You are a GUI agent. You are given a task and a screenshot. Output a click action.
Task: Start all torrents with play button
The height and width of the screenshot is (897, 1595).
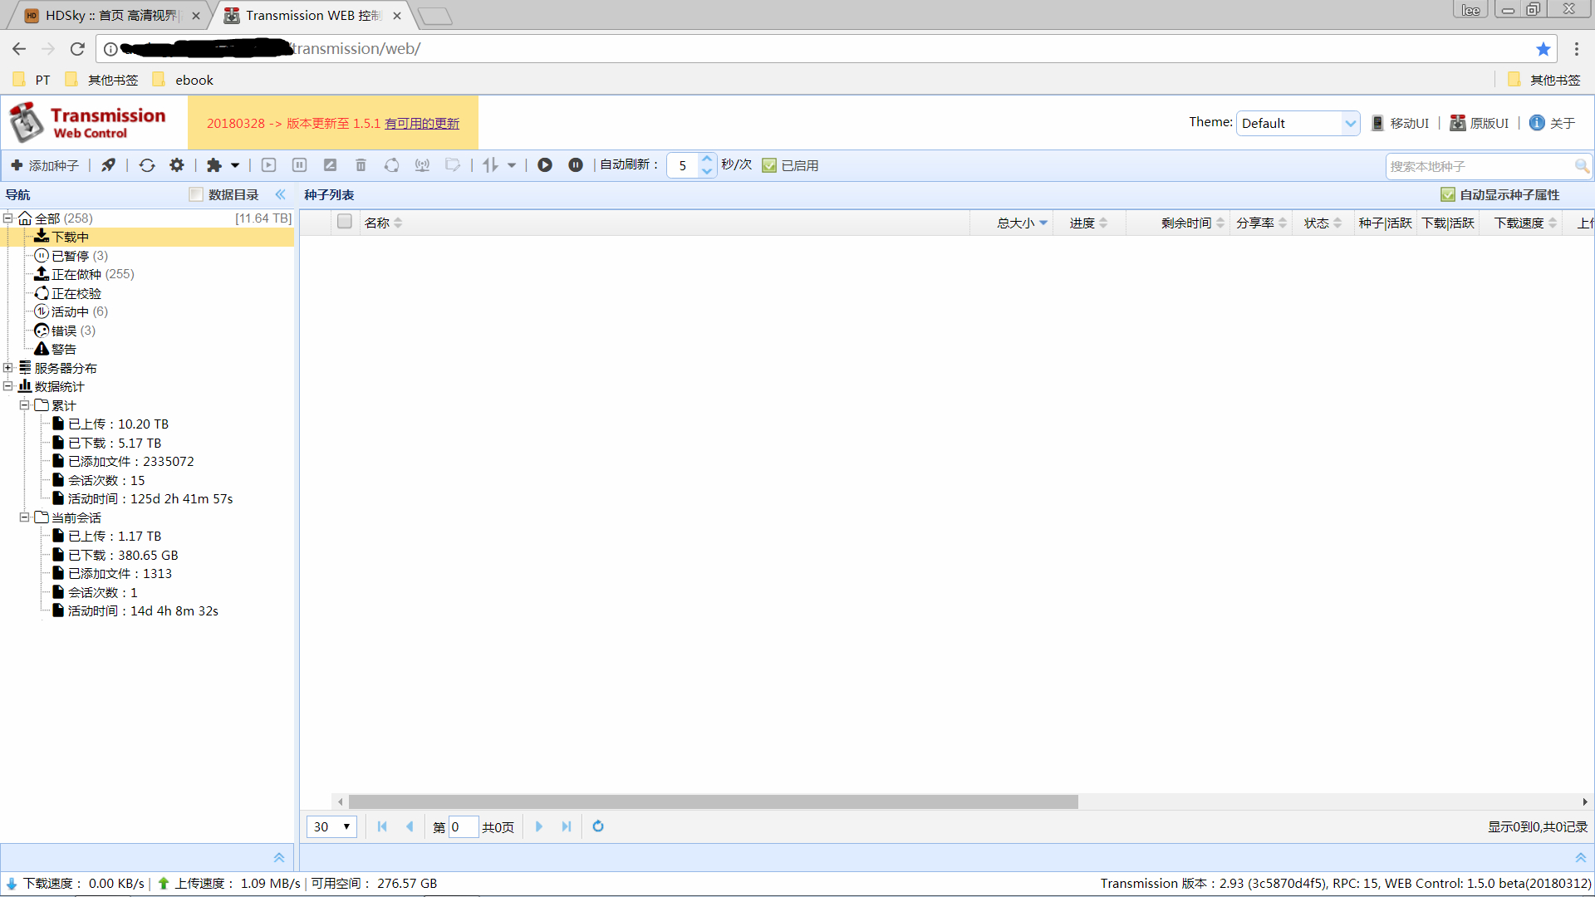pyautogui.click(x=545, y=165)
